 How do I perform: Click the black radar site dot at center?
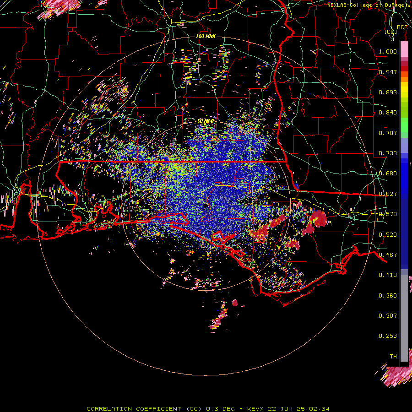point(206,206)
